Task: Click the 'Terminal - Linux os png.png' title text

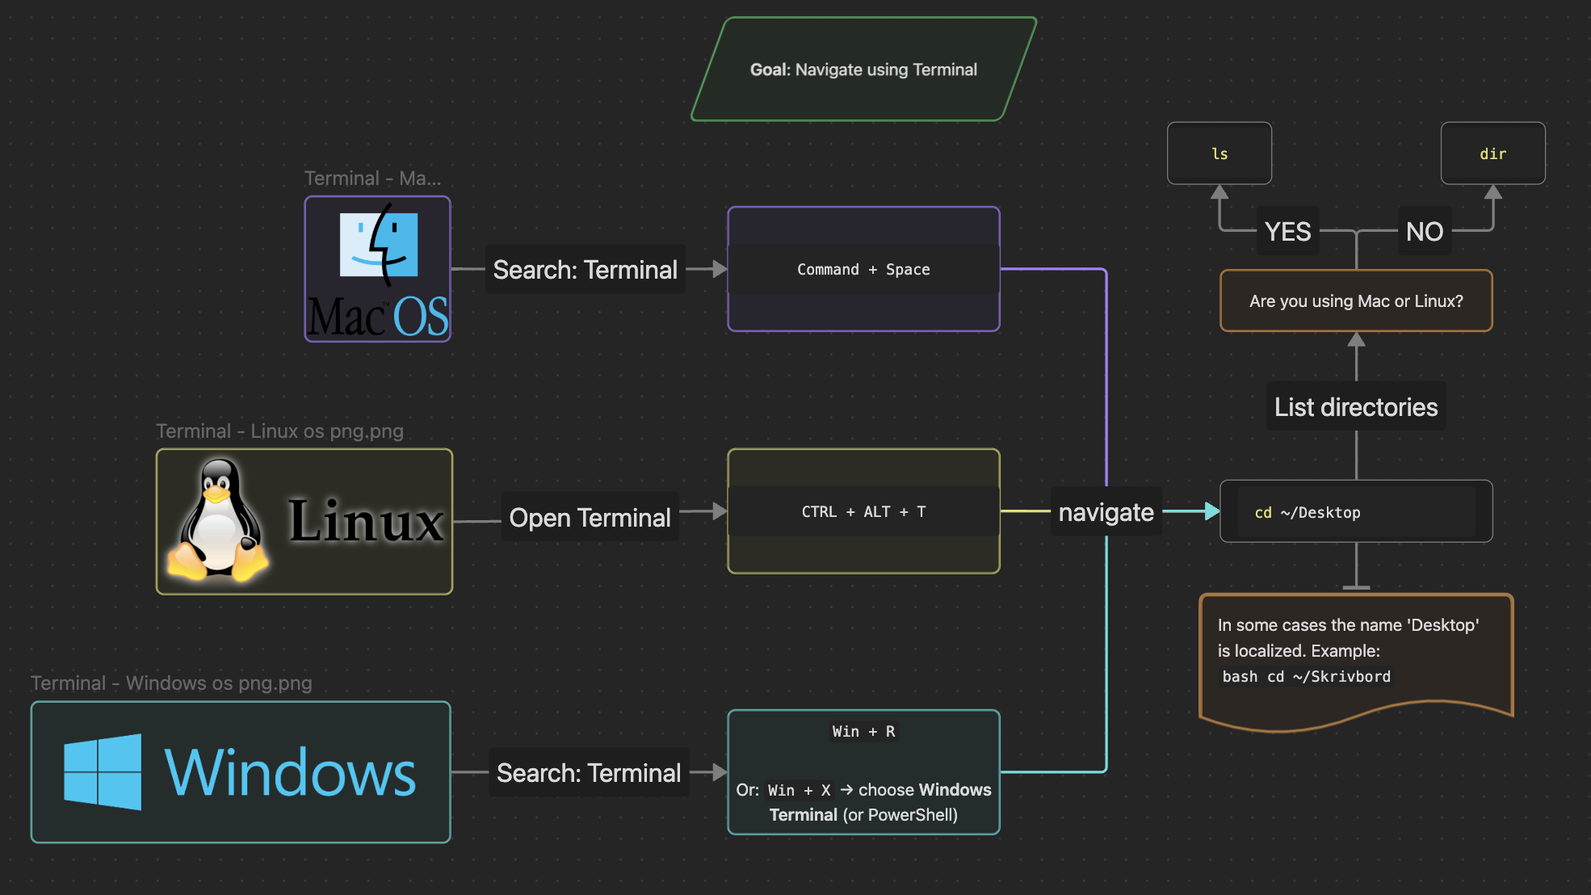Action: pos(279,431)
